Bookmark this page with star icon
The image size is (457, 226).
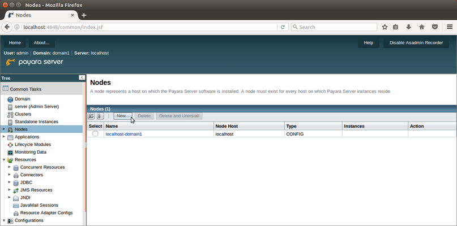(385, 27)
